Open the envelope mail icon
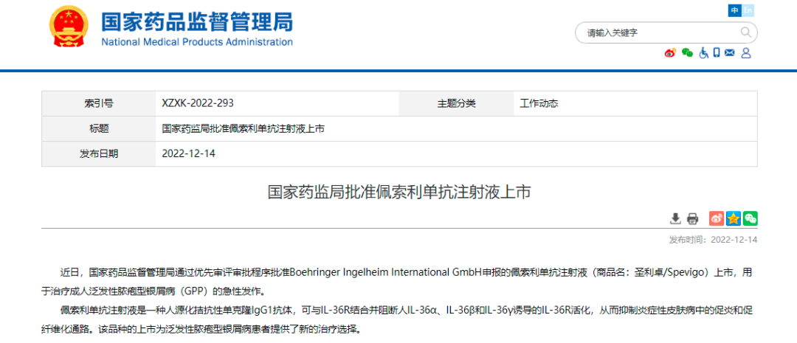The image size is (797, 343). [x=730, y=52]
